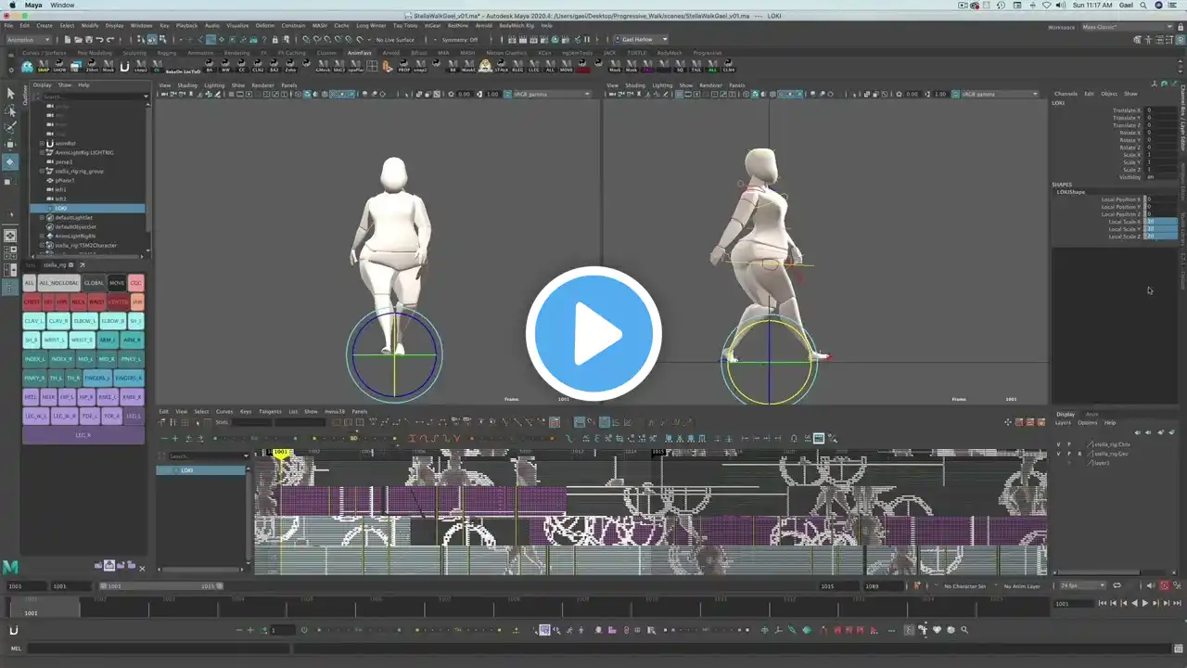Toggle visibility V of stella_rig:Ctrls layer
Screen dimensions: 1187x668
point(1058,444)
